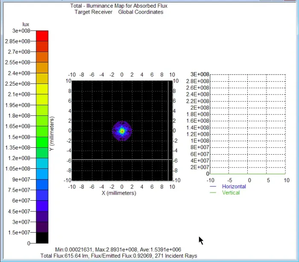
Task: Click the red color band at top of lux scale
Action: coord(42,36)
